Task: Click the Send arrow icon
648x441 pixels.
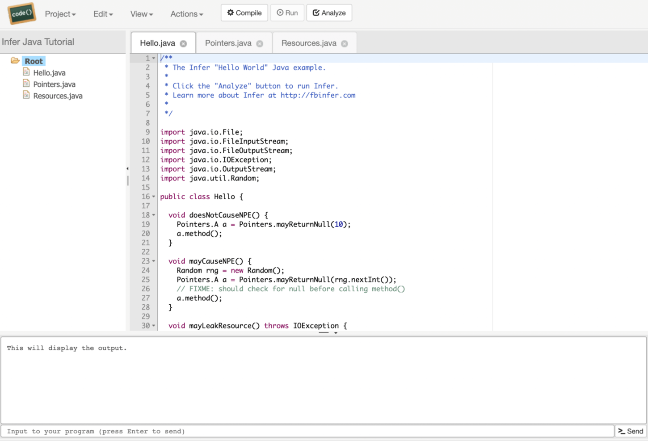Action: click(621, 431)
